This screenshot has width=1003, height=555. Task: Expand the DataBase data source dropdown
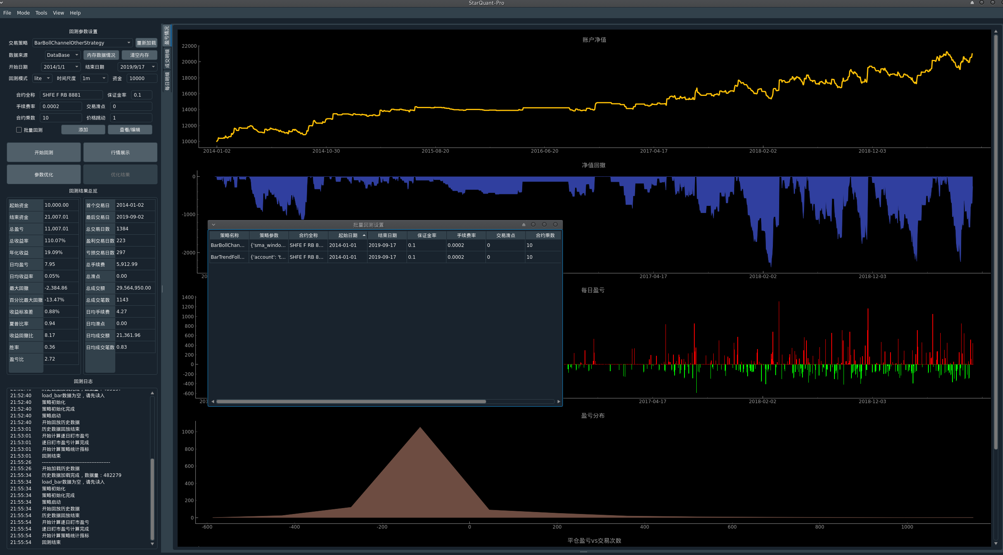(63, 55)
